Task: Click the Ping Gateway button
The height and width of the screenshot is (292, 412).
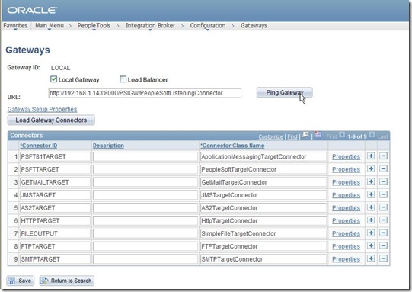Action: pos(285,92)
